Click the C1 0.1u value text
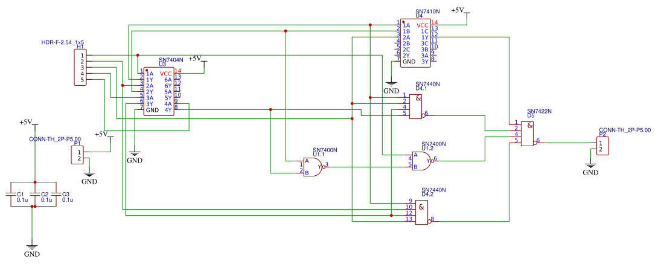The height and width of the screenshot is (264, 658). (x=22, y=200)
